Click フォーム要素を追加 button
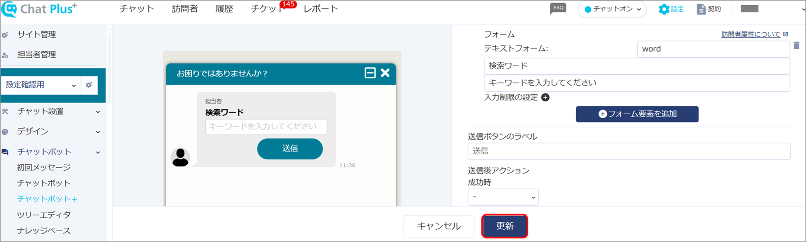 click(x=637, y=114)
